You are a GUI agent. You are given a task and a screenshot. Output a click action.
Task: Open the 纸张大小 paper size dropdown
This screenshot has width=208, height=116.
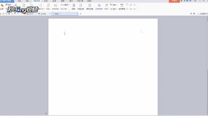[41, 7]
